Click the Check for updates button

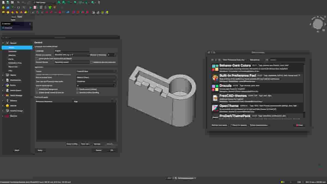click(x=239, y=125)
